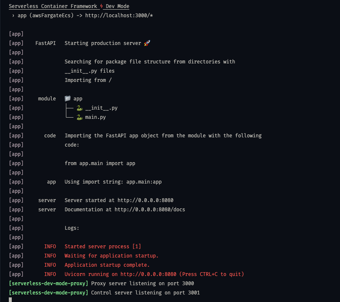340x302 pixels.
Task: Select the main.py tree entry
Action: click(95, 117)
